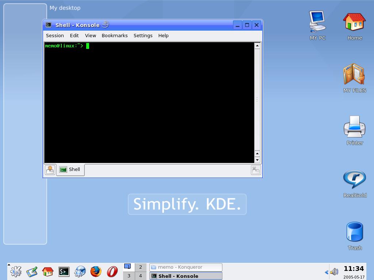This screenshot has height=280, width=374.
Task: Click the New Session icon beside Shell tab
Action: tap(50, 170)
